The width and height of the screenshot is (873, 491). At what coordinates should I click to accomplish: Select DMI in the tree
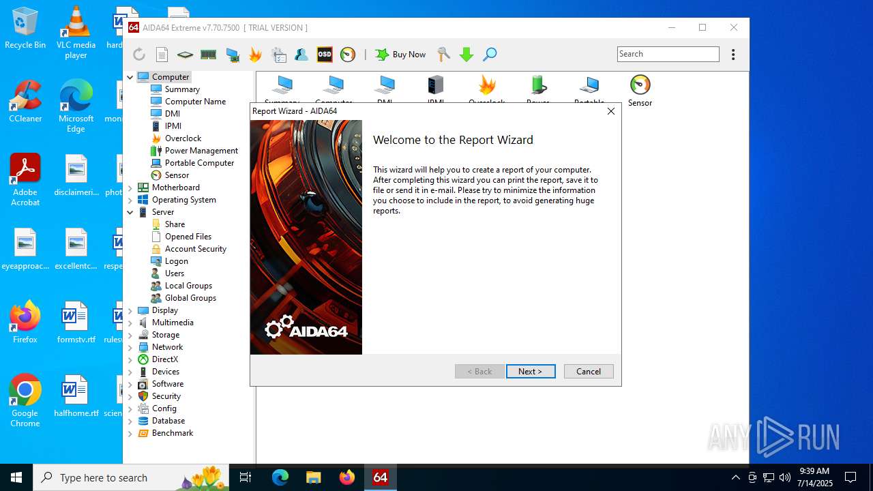click(x=173, y=114)
